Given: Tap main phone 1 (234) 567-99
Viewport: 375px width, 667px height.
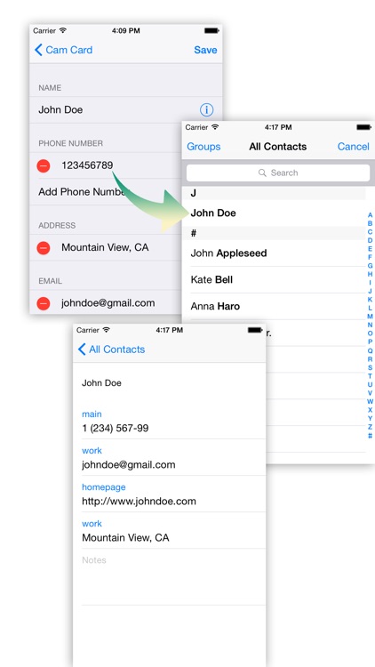Looking at the screenshot, I should (116, 429).
